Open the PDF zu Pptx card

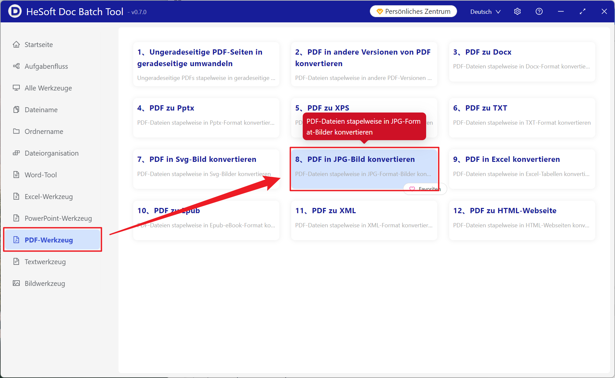[x=206, y=118]
